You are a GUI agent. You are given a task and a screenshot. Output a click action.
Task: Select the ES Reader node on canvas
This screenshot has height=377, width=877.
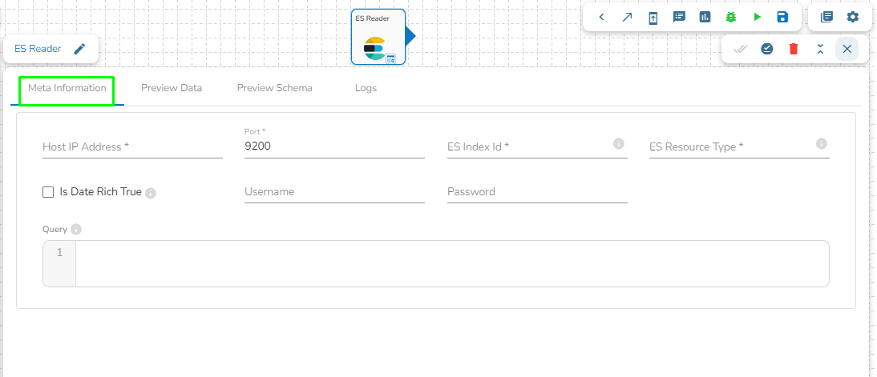(x=378, y=38)
